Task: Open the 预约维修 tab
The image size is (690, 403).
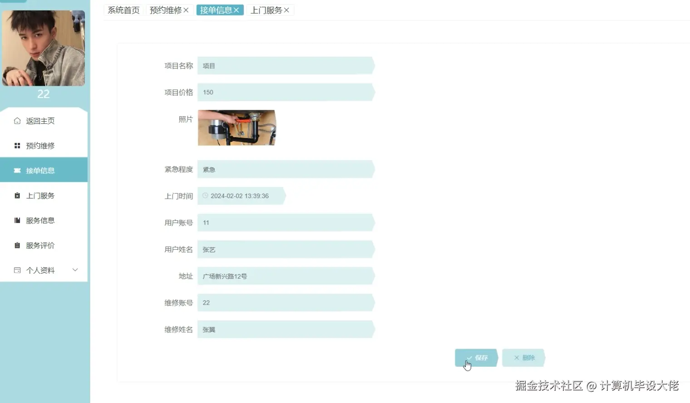Action: pos(166,10)
